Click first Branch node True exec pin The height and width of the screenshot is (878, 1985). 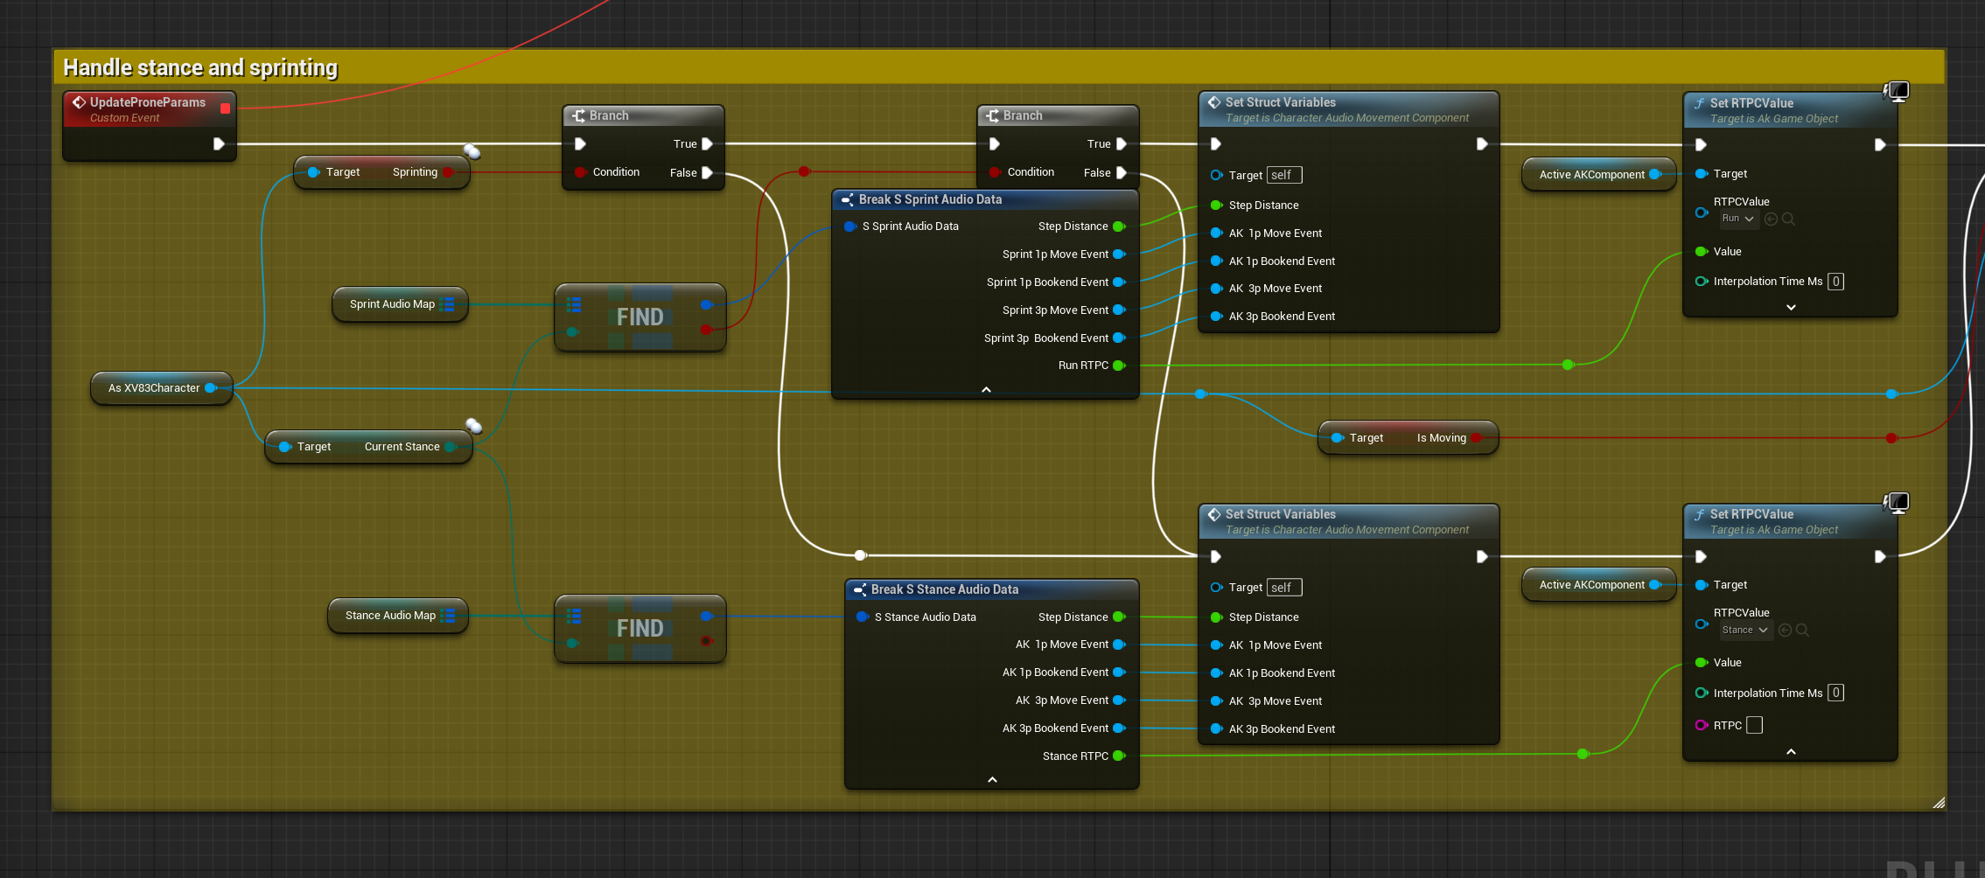(x=707, y=144)
